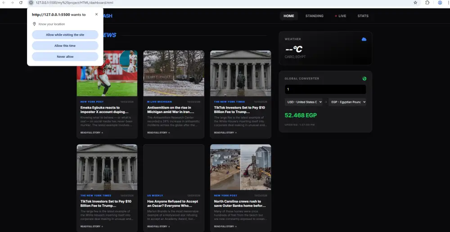The width and height of the screenshot is (450, 232).
Task: Click the M LIVE MICHIGAN source label
Action: pyautogui.click(x=160, y=102)
